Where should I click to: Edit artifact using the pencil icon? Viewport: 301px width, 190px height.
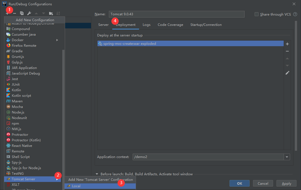287,73
